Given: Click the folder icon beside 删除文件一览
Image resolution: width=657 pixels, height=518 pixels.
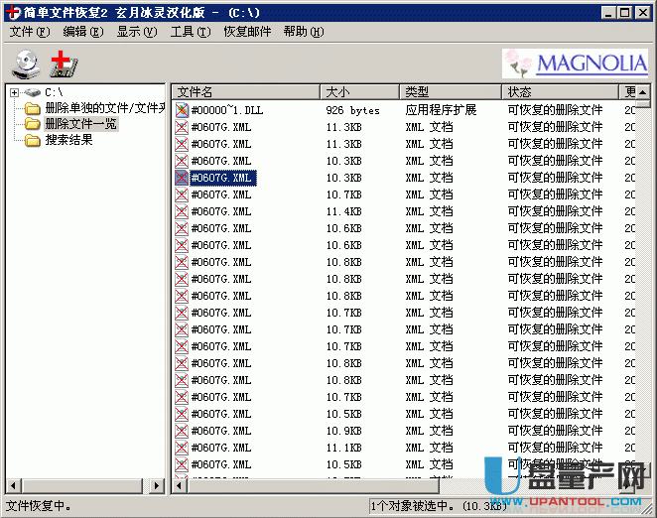Looking at the screenshot, I should pyautogui.click(x=33, y=124).
